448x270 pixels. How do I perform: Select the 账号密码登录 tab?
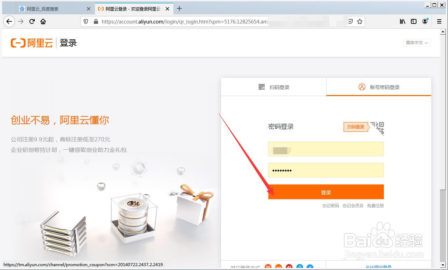coord(379,87)
